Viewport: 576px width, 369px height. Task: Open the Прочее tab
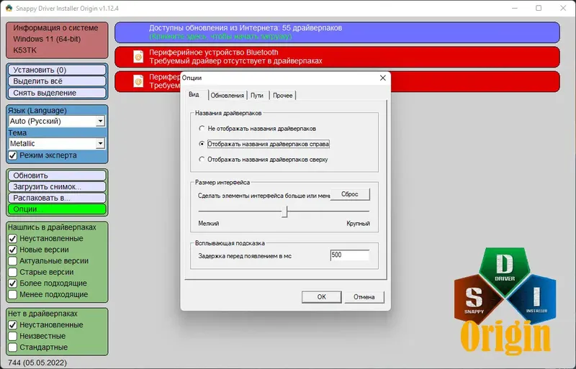(283, 96)
